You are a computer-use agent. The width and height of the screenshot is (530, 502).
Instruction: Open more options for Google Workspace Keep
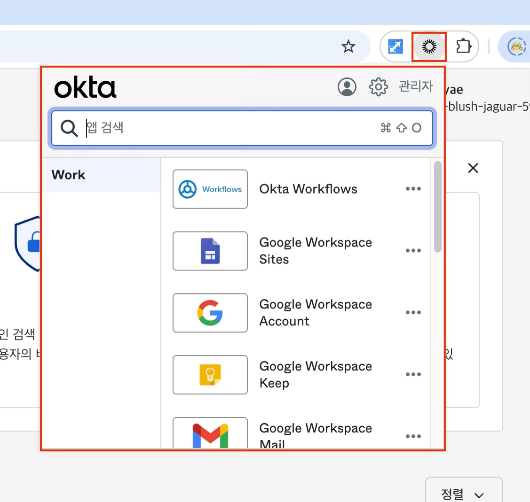[x=413, y=374]
